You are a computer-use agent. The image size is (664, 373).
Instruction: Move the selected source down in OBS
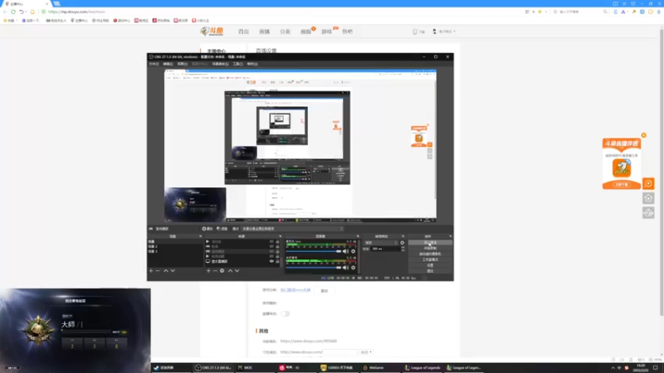coord(237,271)
